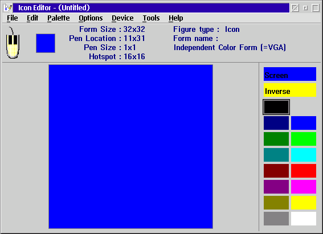Pick the bright red swatch
Image resolution: width=323 pixels, height=234 pixels.
[304, 171]
